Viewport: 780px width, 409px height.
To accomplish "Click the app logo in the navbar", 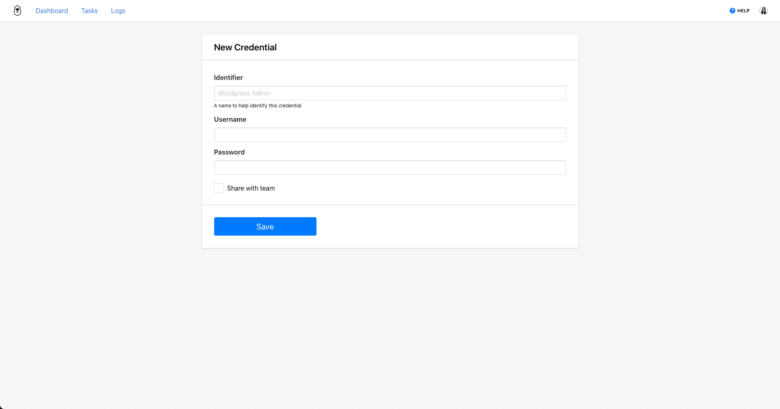I will pyautogui.click(x=17, y=11).
